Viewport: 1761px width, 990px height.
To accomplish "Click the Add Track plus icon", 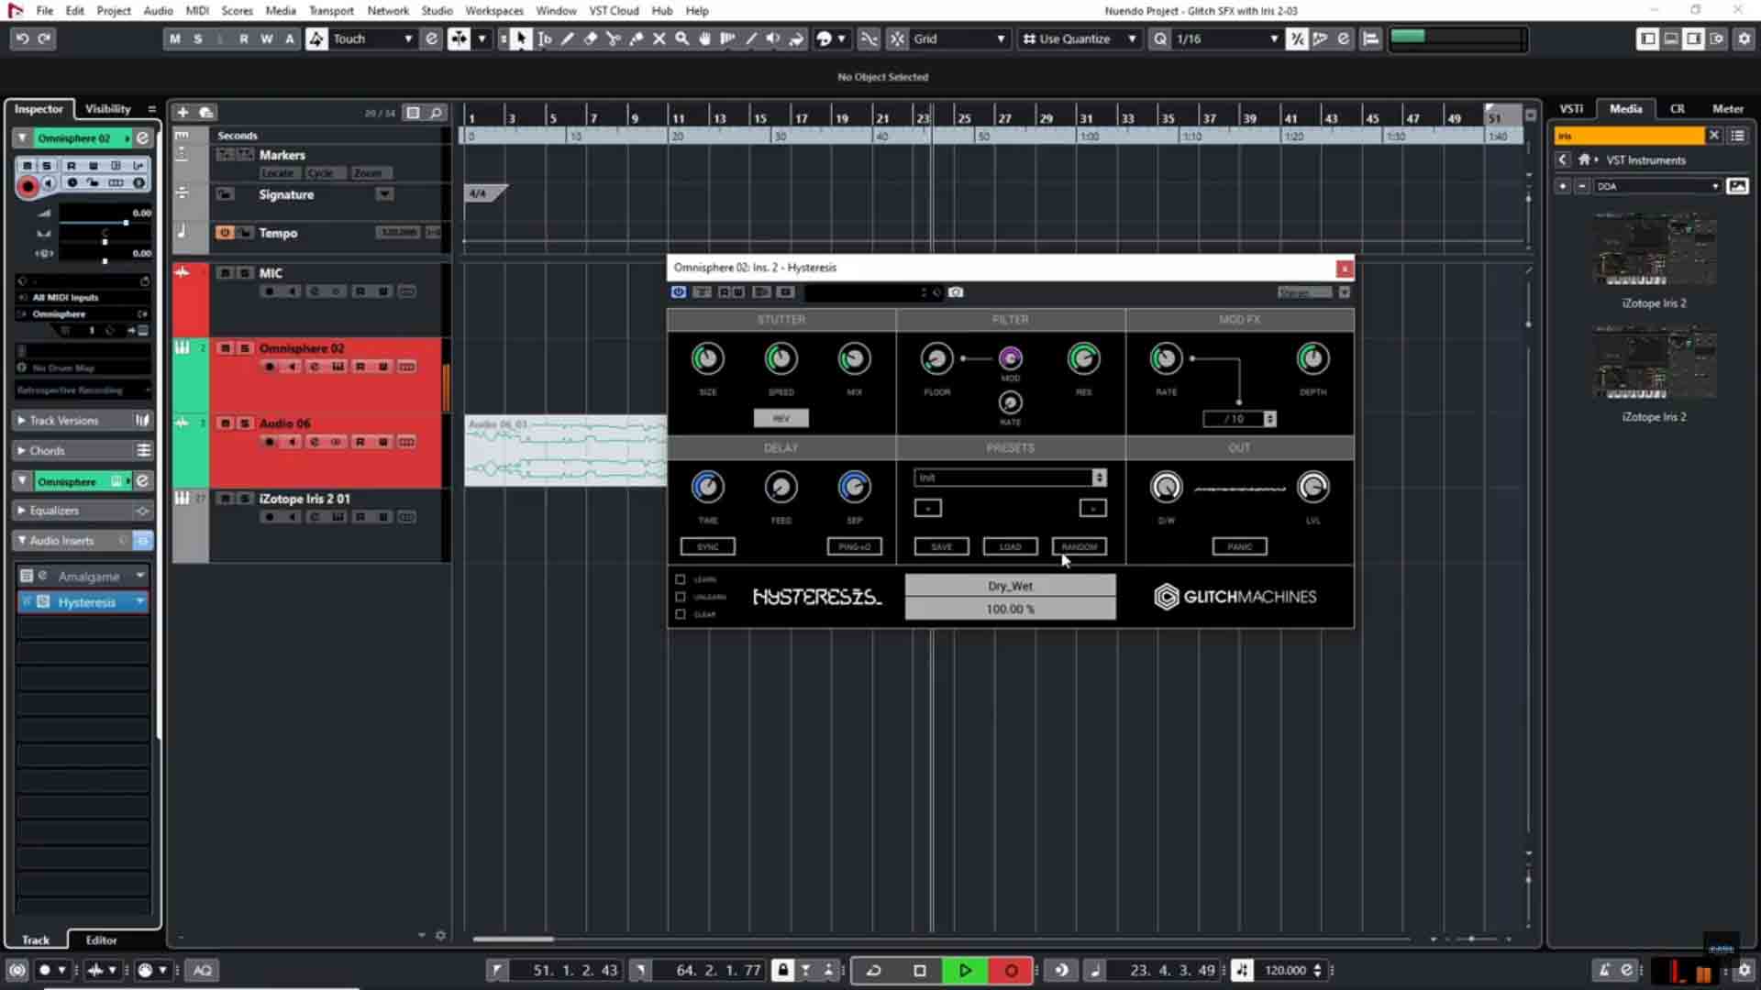I will click(x=183, y=112).
